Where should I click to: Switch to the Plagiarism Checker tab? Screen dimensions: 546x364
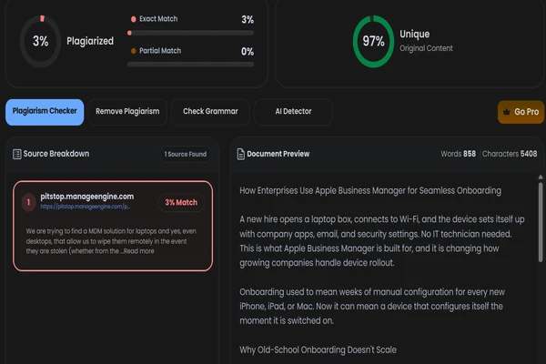(x=45, y=112)
